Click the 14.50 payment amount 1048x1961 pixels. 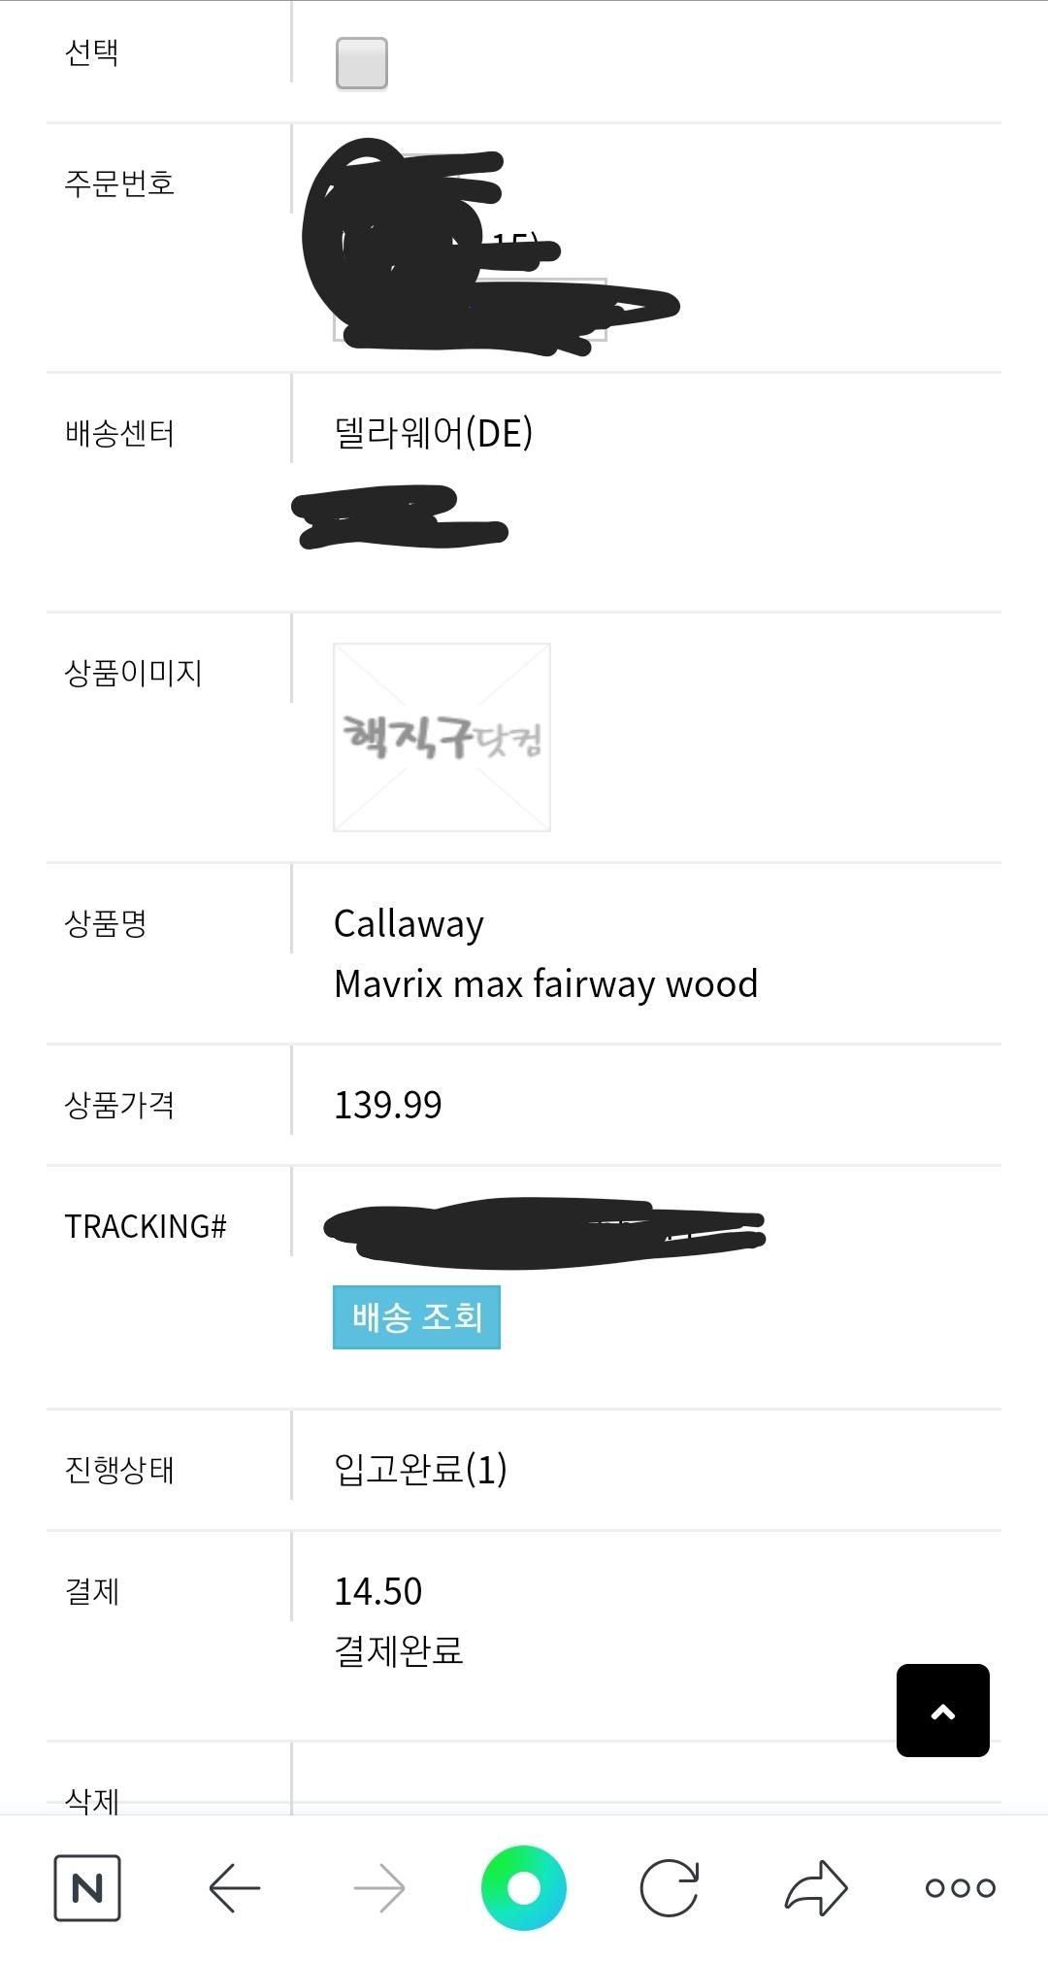377,1591
